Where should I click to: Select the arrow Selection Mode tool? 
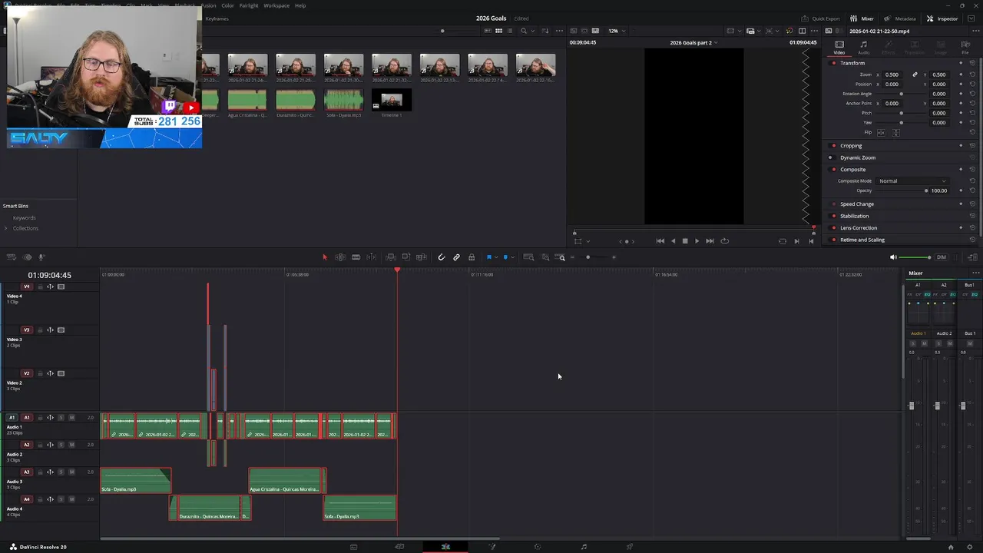(x=324, y=257)
